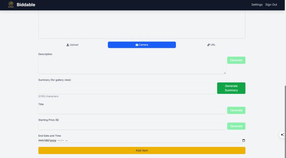The width and height of the screenshot is (286, 158).
Task: Click the 'End Date and Time' label
Action: [x=50, y=136]
